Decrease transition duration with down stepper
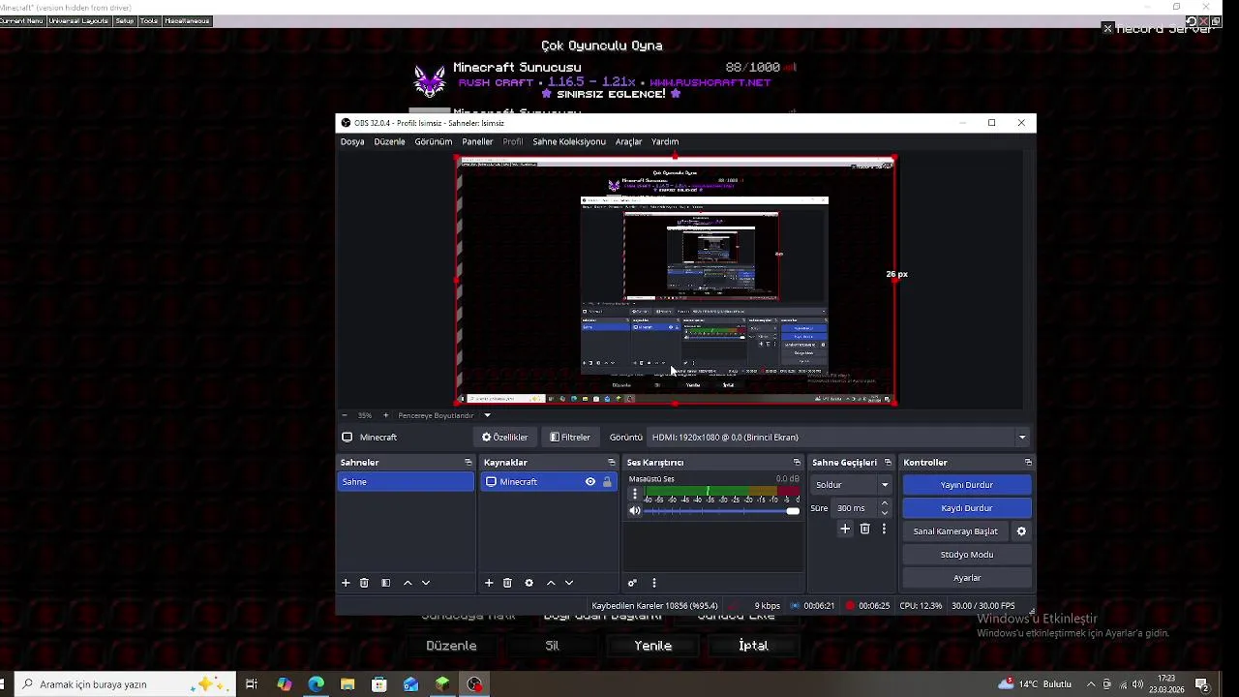 (884, 512)
